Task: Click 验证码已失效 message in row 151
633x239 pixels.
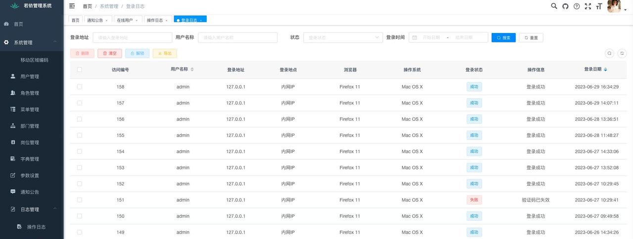Action: coord(536,200)
